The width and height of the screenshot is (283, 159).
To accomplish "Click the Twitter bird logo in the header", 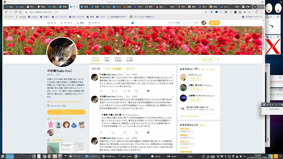I will (133, 23).
